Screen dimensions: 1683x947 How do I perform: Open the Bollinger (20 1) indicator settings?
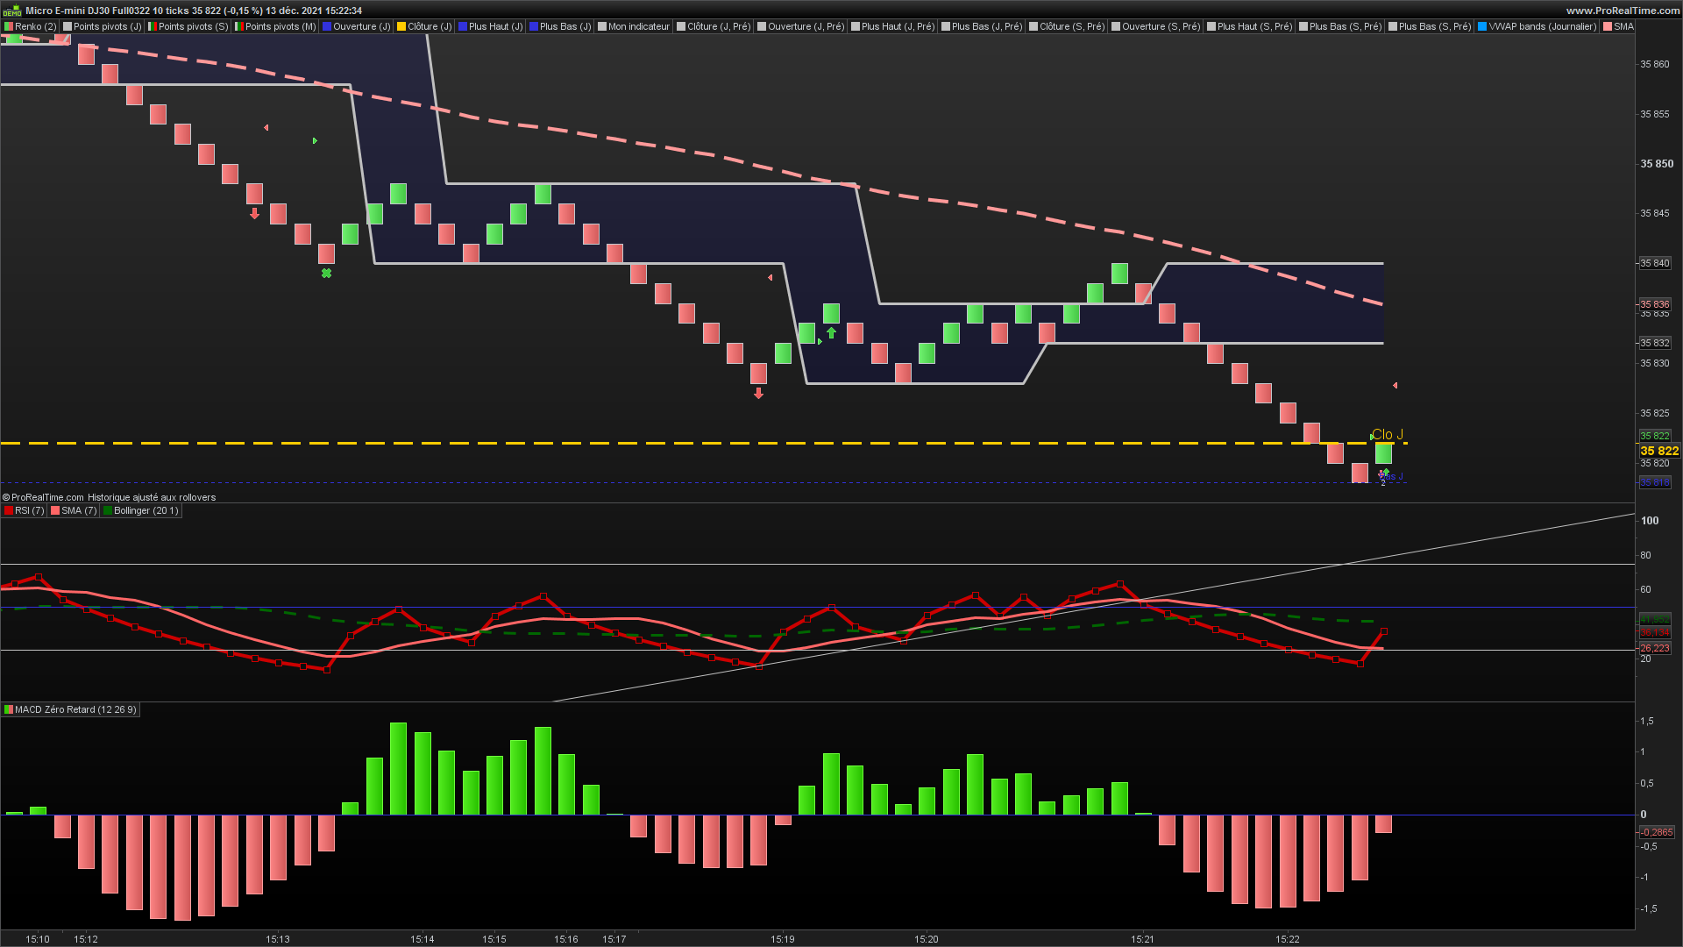click(x=146, y=510)
